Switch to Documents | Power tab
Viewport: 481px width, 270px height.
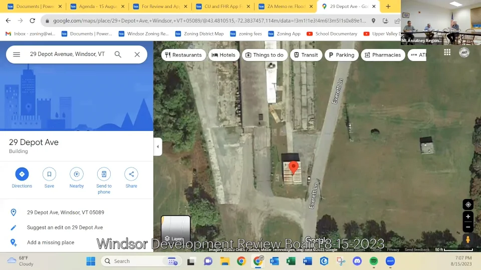35,6
